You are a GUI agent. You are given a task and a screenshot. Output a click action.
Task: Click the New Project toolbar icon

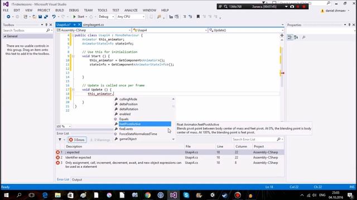click(26, 17)
